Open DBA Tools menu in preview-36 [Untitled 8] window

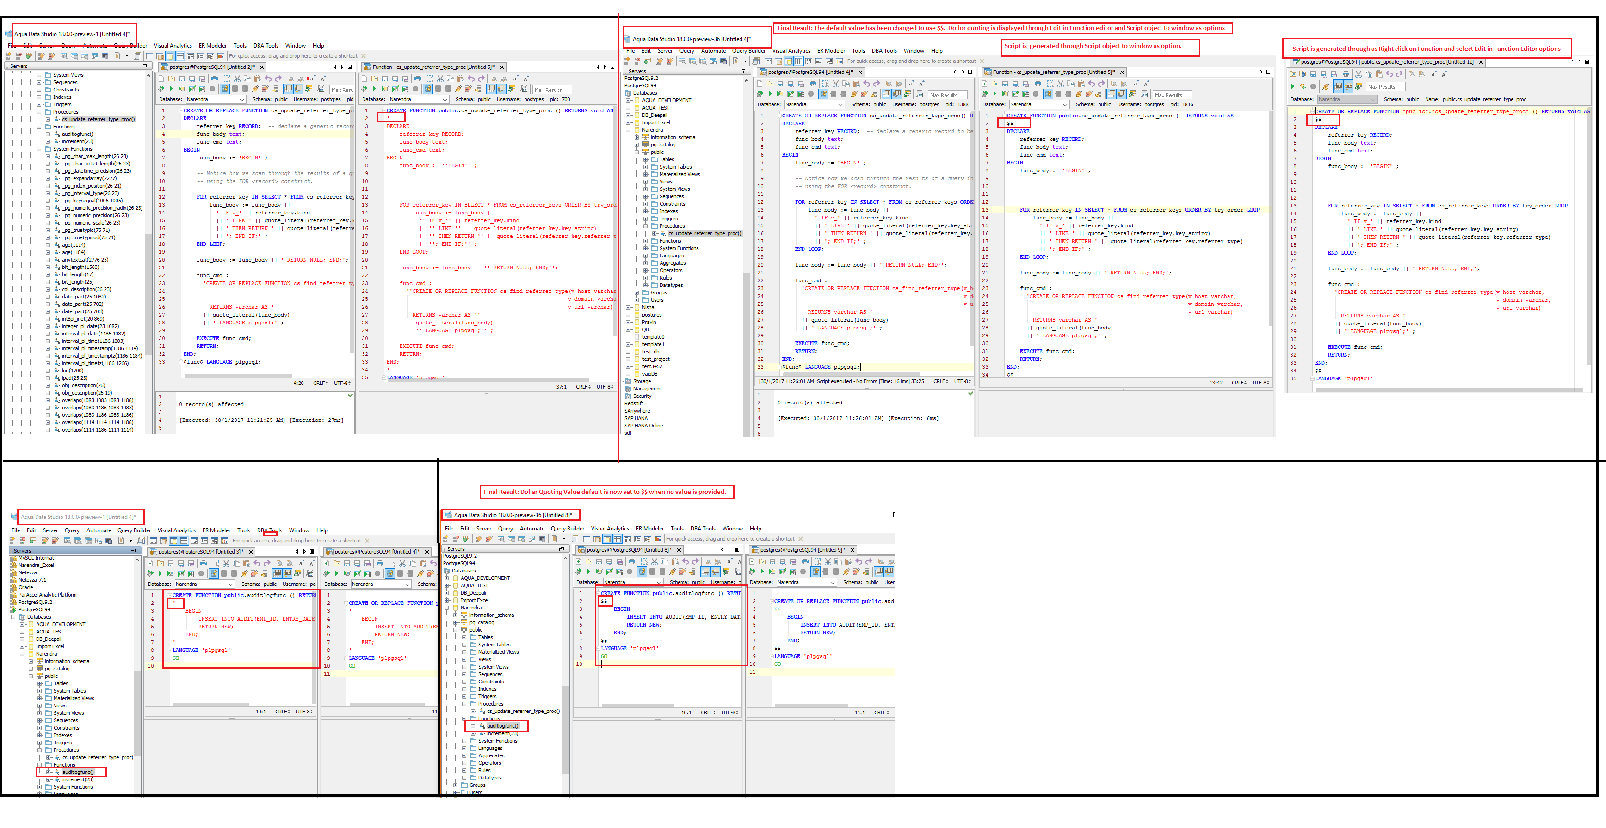702,529
